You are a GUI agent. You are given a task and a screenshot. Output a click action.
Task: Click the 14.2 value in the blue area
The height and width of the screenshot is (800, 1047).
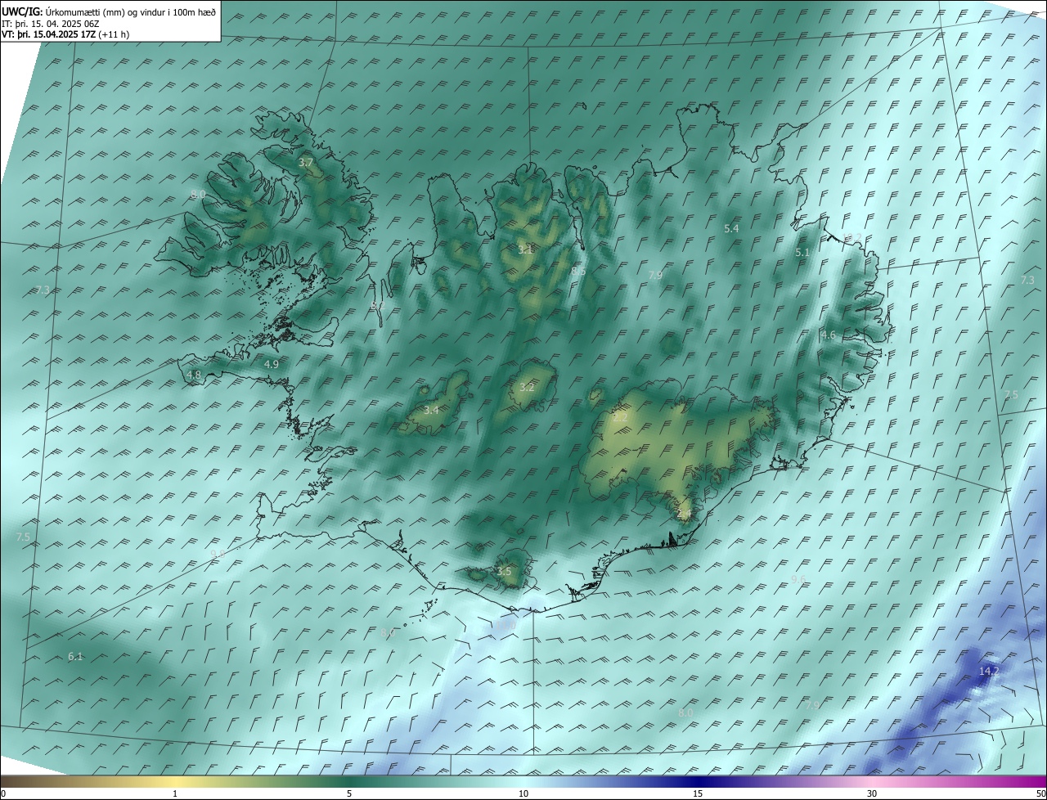tap(989, 672)
